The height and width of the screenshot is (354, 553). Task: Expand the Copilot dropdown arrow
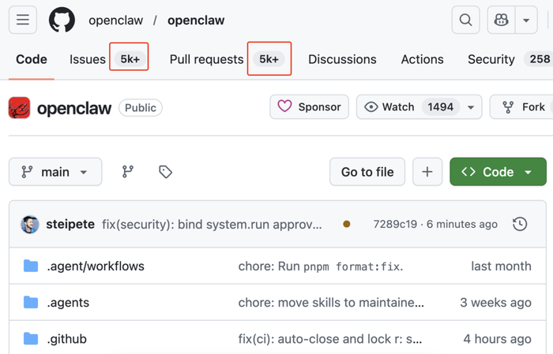(525, 20)
